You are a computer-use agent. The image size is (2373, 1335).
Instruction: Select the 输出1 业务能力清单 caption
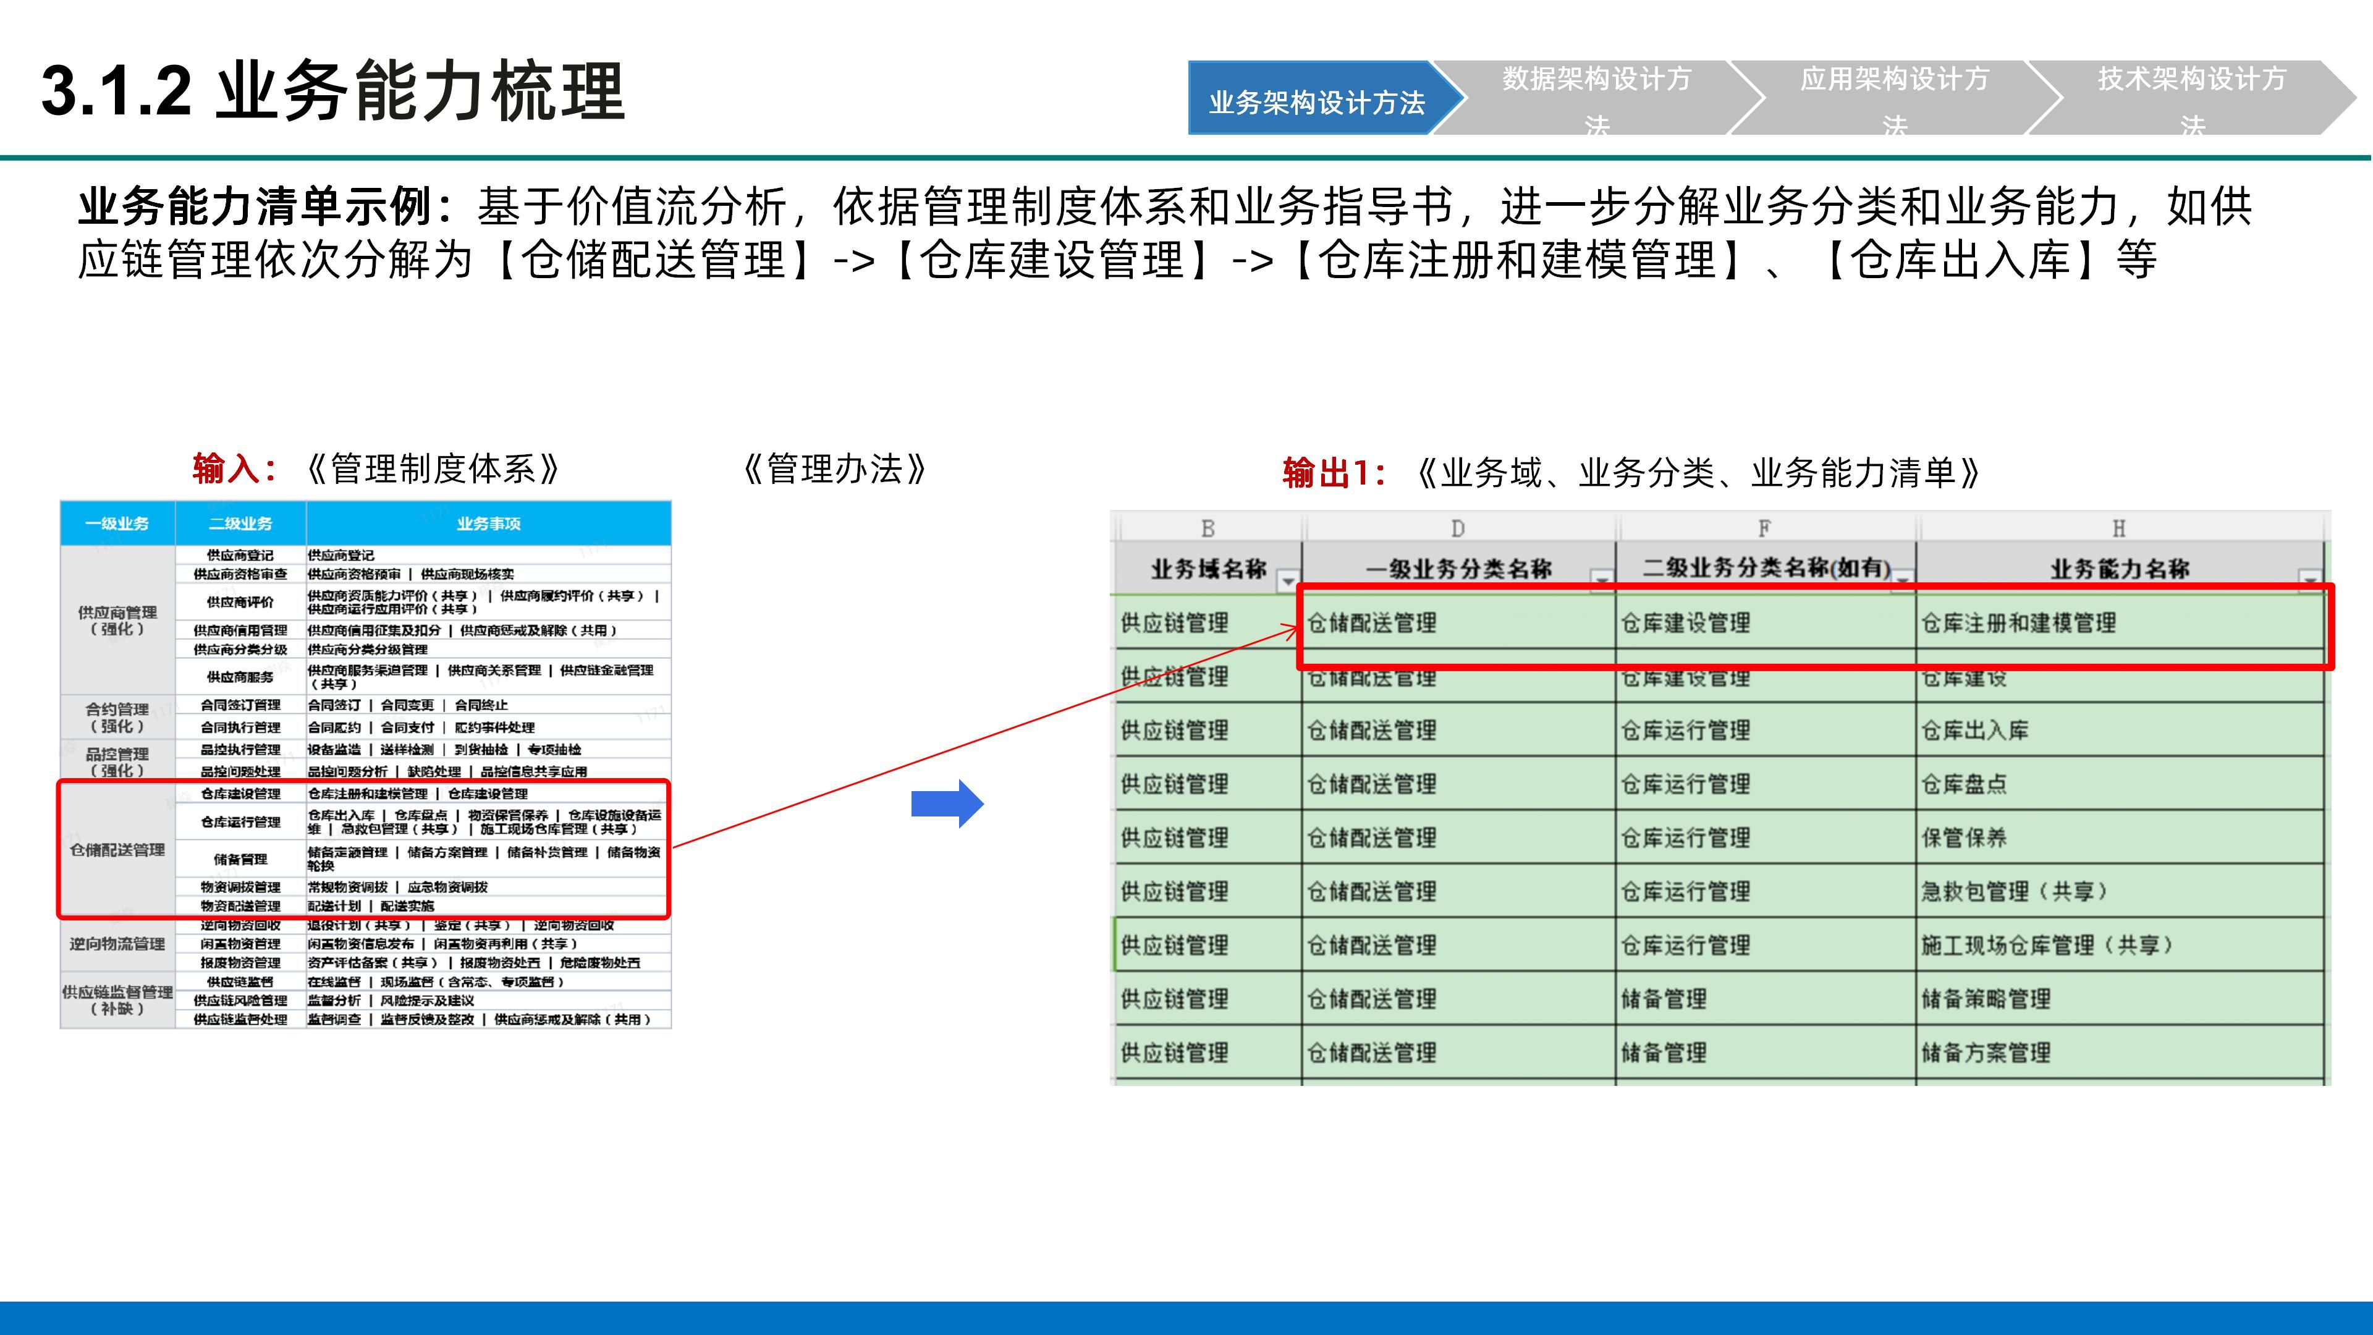point(1631,473)
